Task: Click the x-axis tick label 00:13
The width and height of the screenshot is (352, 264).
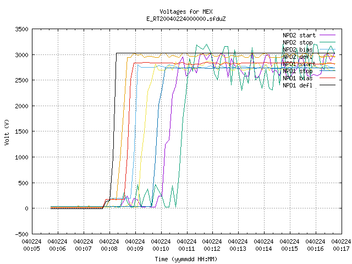Action: click(238, 249)
